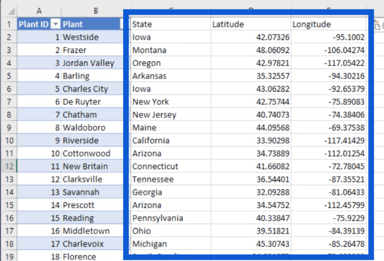Select longitude value -75.89083

[x=329, y=101]
